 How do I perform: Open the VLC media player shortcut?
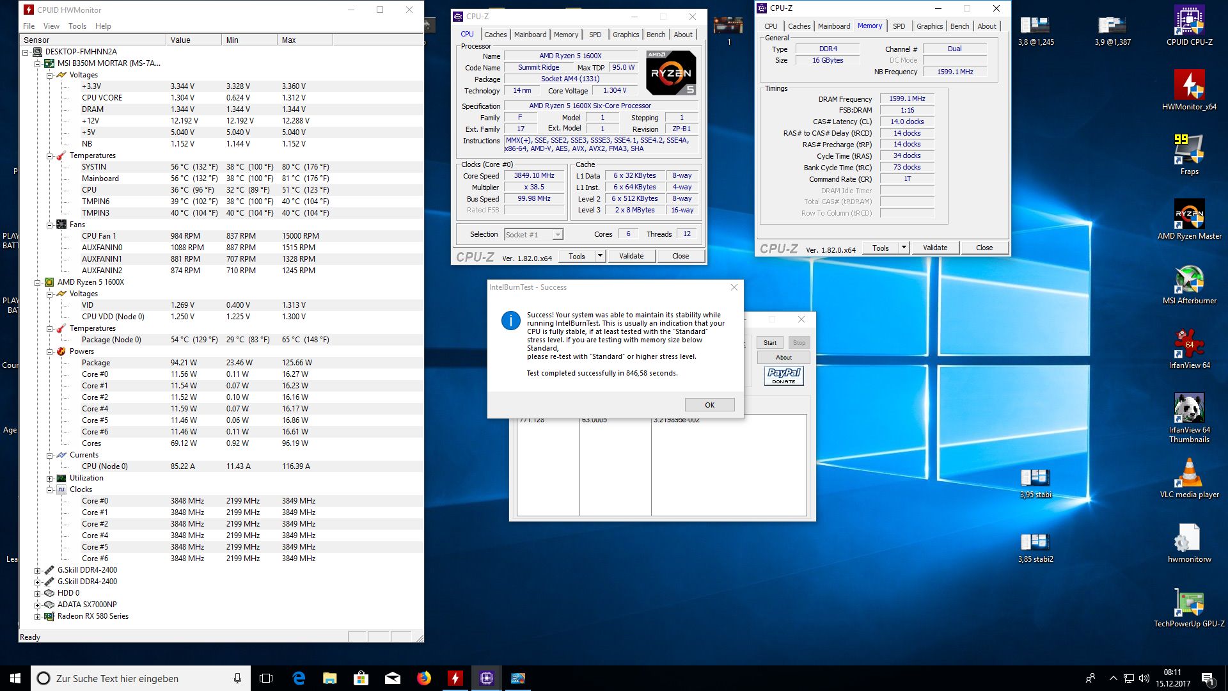coord(1189,474)
